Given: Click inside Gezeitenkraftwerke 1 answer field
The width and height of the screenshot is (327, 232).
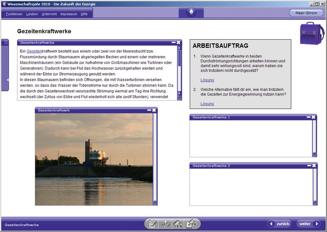Looking at the screenshot, I should pyautogui.click(x=251, y=138).
